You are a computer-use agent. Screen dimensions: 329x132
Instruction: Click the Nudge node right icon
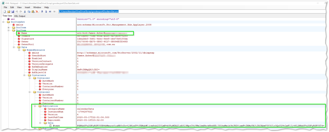click(x=54, y=12)
